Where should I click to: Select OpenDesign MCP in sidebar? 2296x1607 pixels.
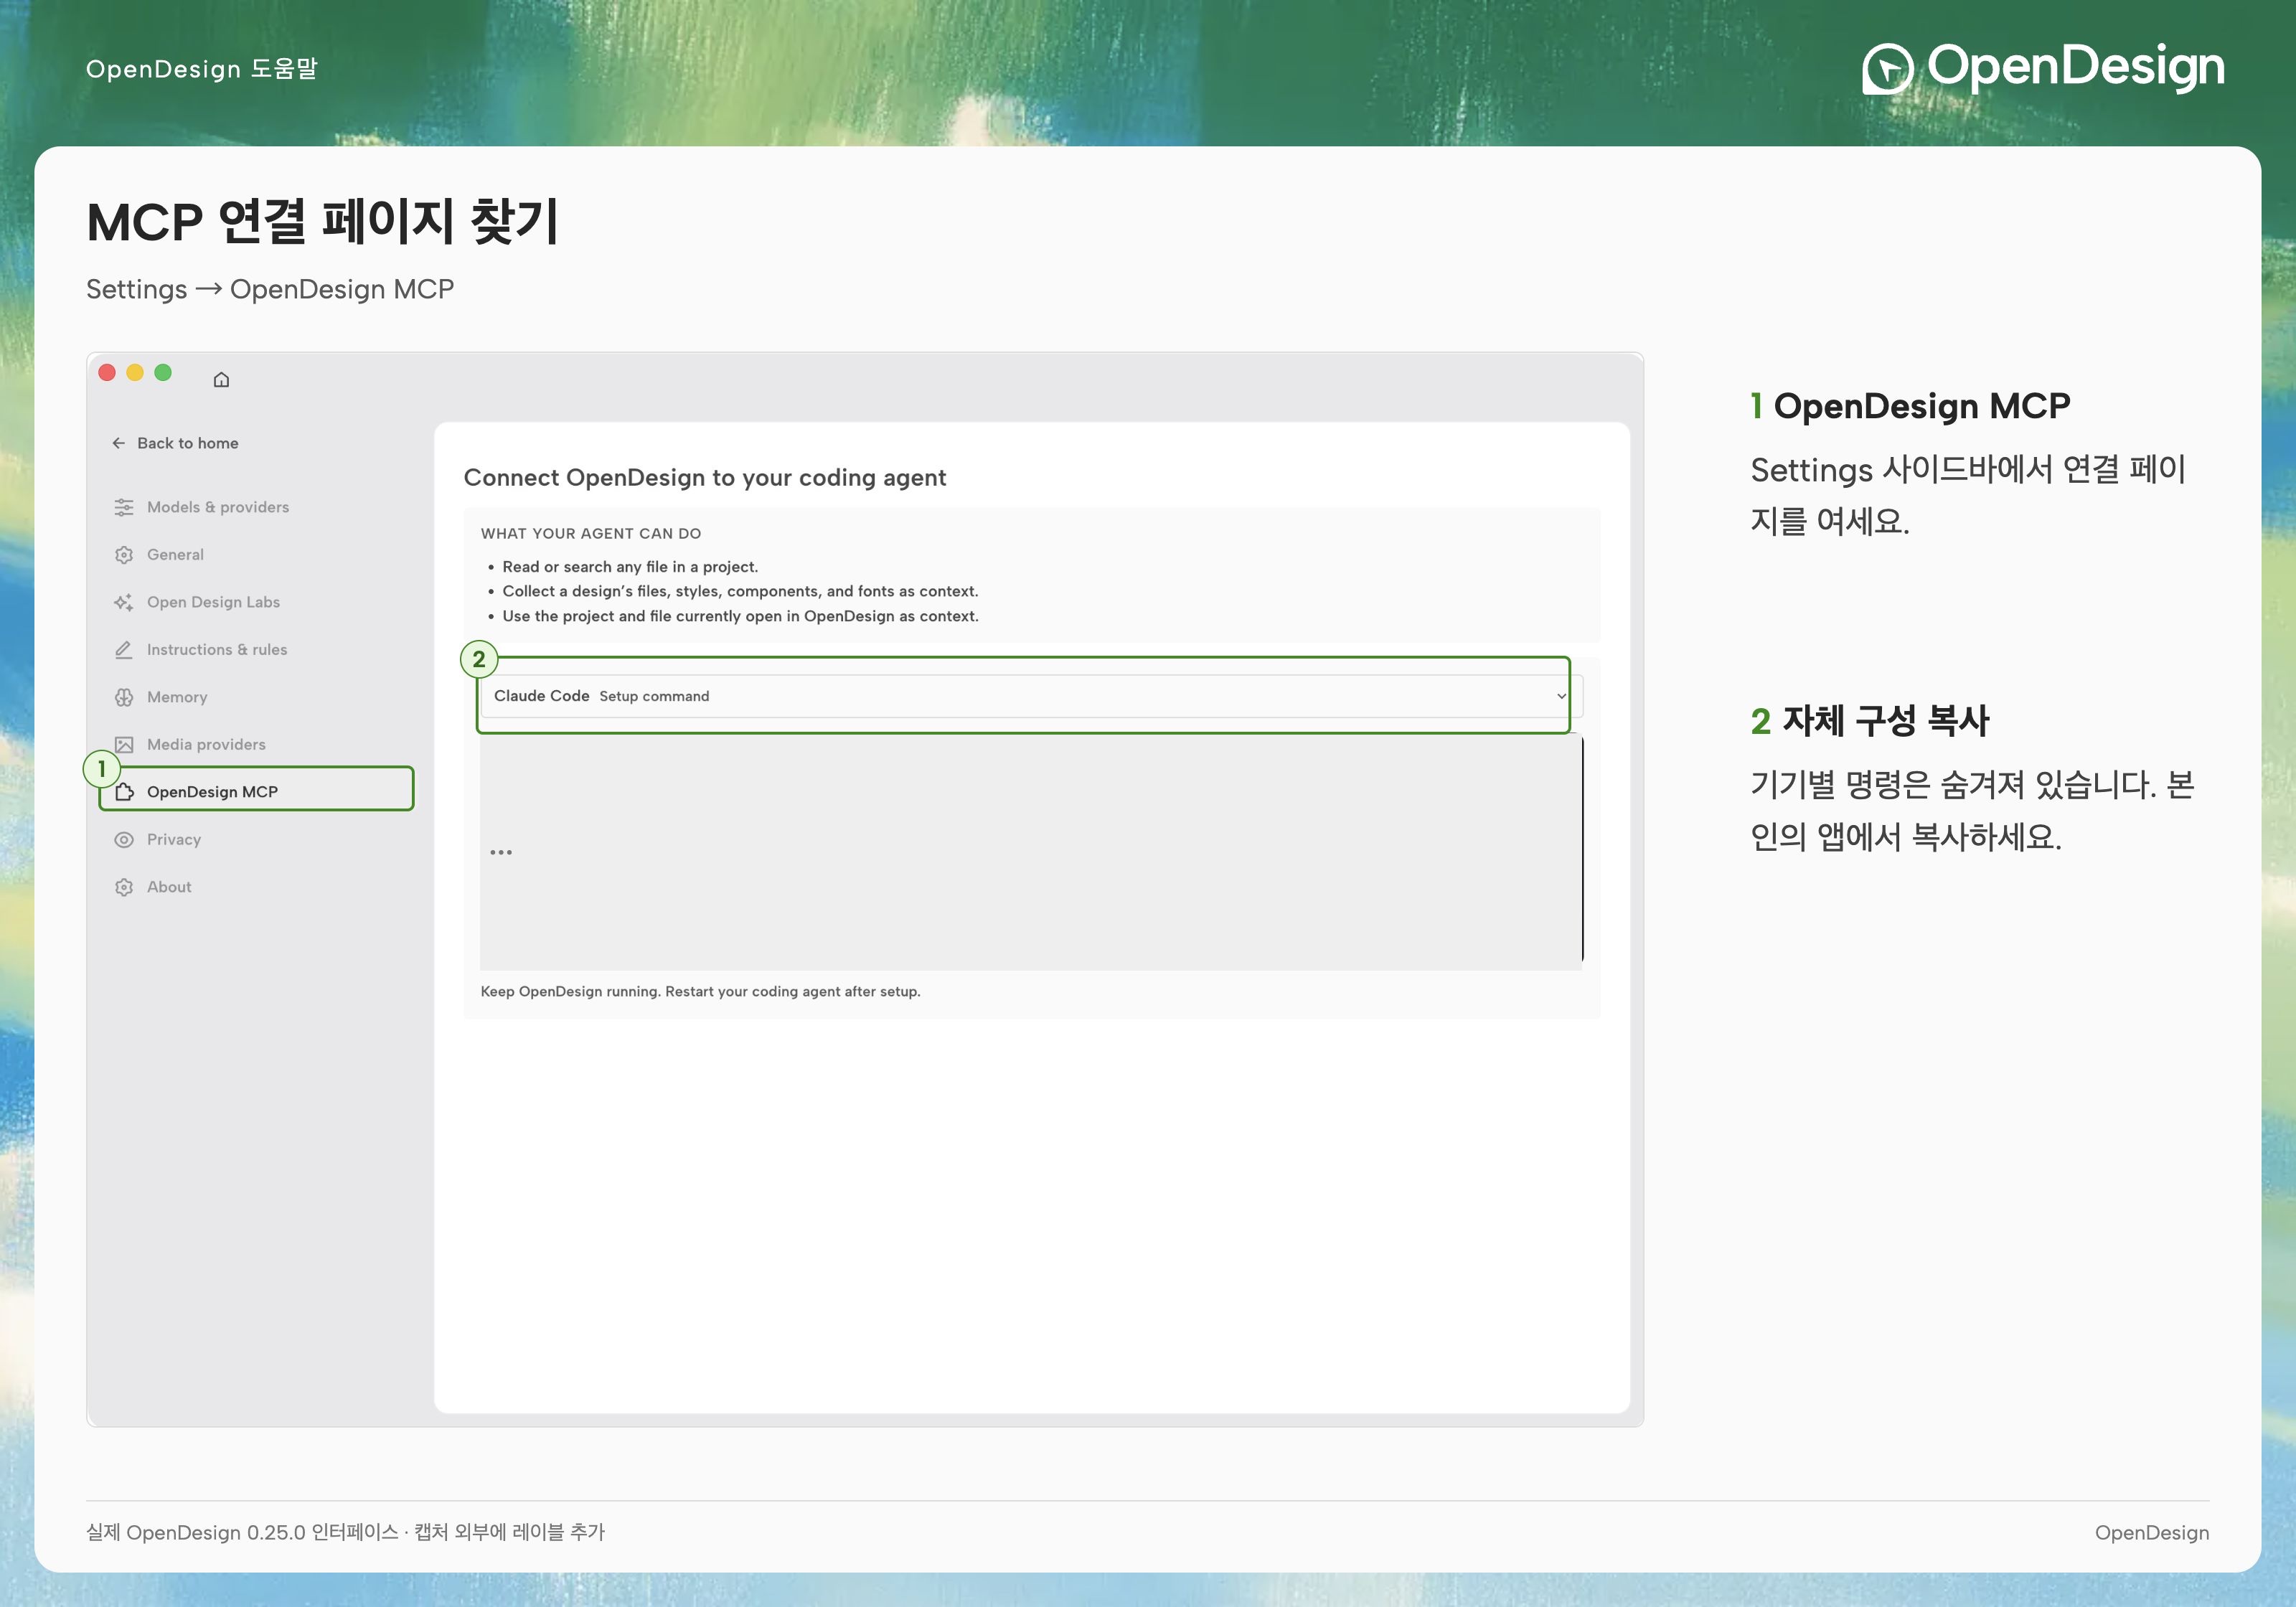(257, 789)
